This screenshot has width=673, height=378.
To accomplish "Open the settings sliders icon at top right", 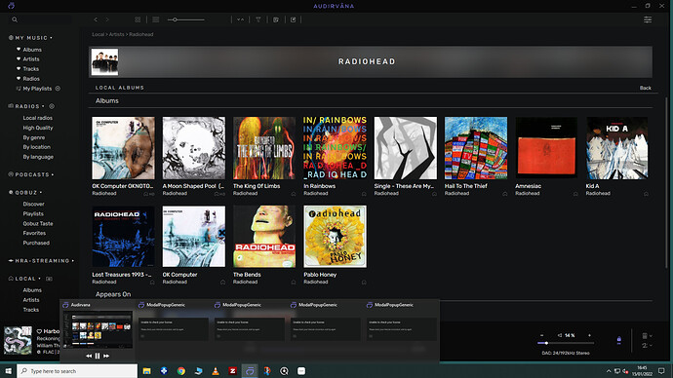I will pos(648,19).
